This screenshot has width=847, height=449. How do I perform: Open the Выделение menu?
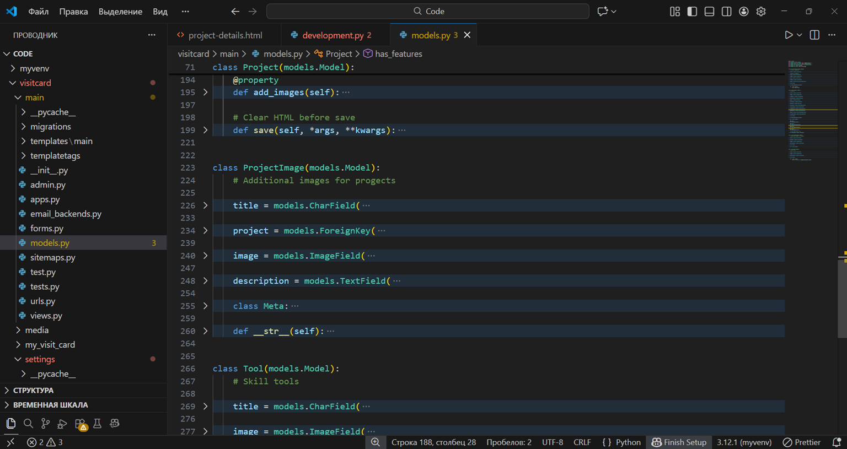click(120, 11)
